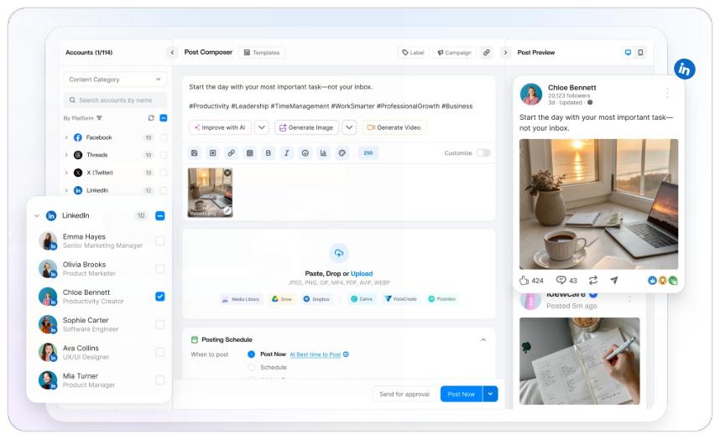
Task: Open Canva as design source
Action: pos(362,299)
